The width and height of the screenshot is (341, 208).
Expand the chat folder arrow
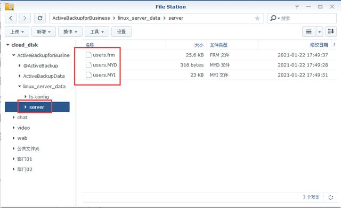(14, 118)
